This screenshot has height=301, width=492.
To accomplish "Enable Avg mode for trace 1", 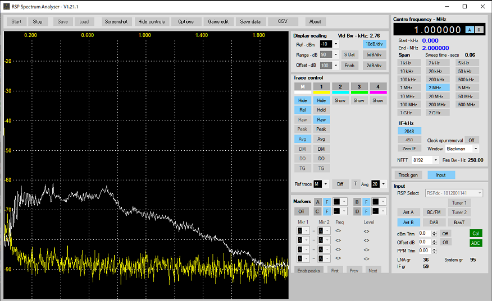I will [x=321, y=139].
